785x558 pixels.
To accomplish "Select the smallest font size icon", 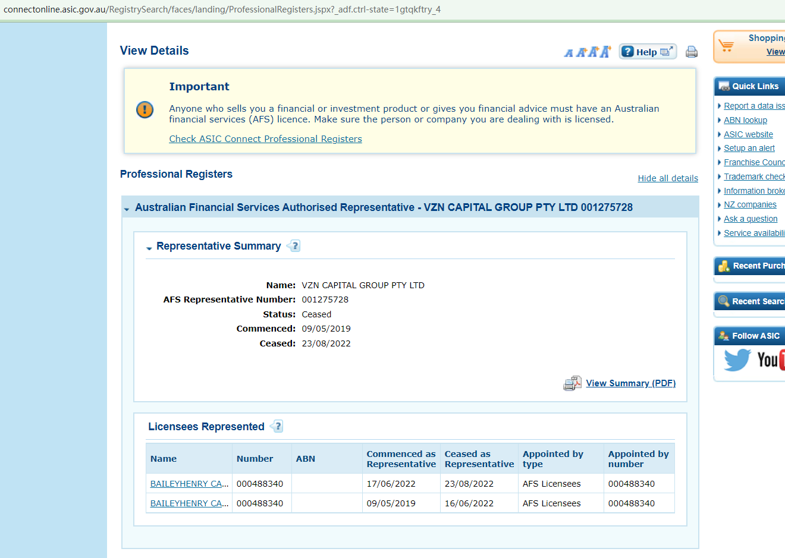I will (569, 53).
